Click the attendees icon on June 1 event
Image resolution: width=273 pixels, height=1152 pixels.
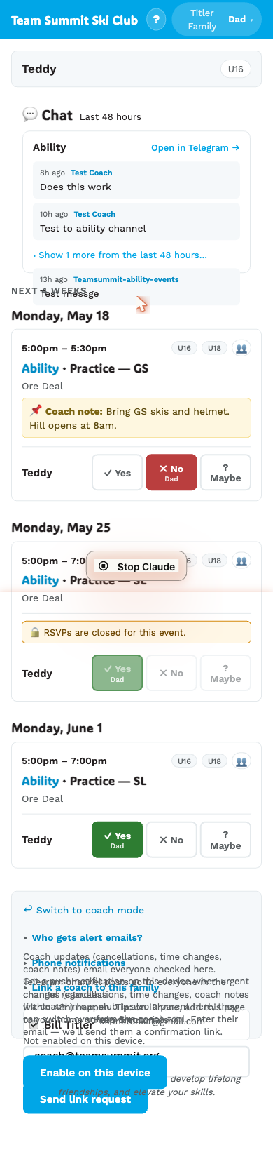[x=242, y=761]
